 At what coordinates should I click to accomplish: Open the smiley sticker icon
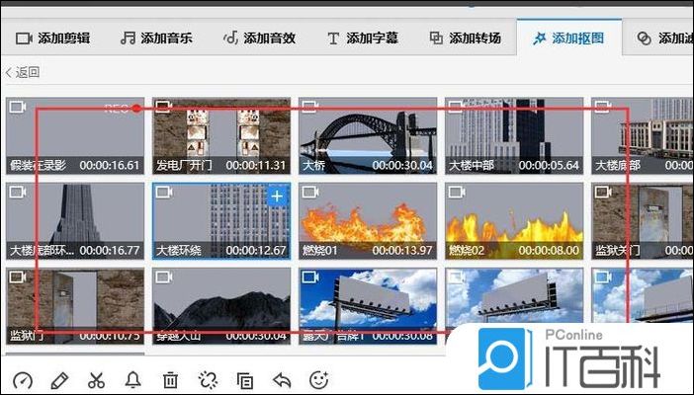coord(318,379)
